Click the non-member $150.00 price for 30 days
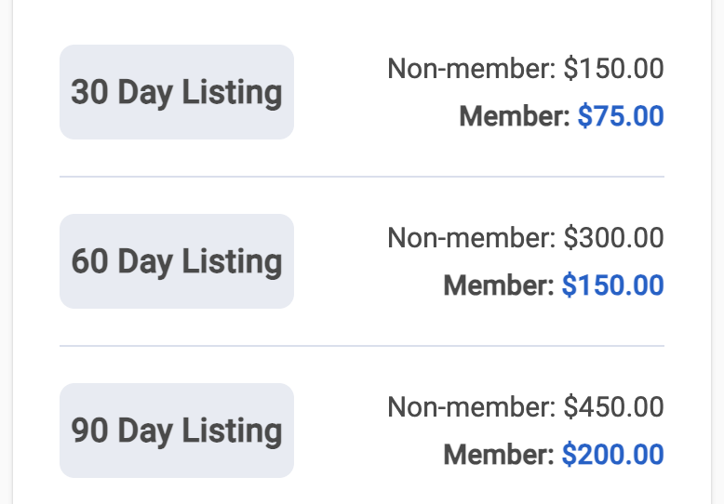This screenshot has height=504, width=724. [613, 68]
